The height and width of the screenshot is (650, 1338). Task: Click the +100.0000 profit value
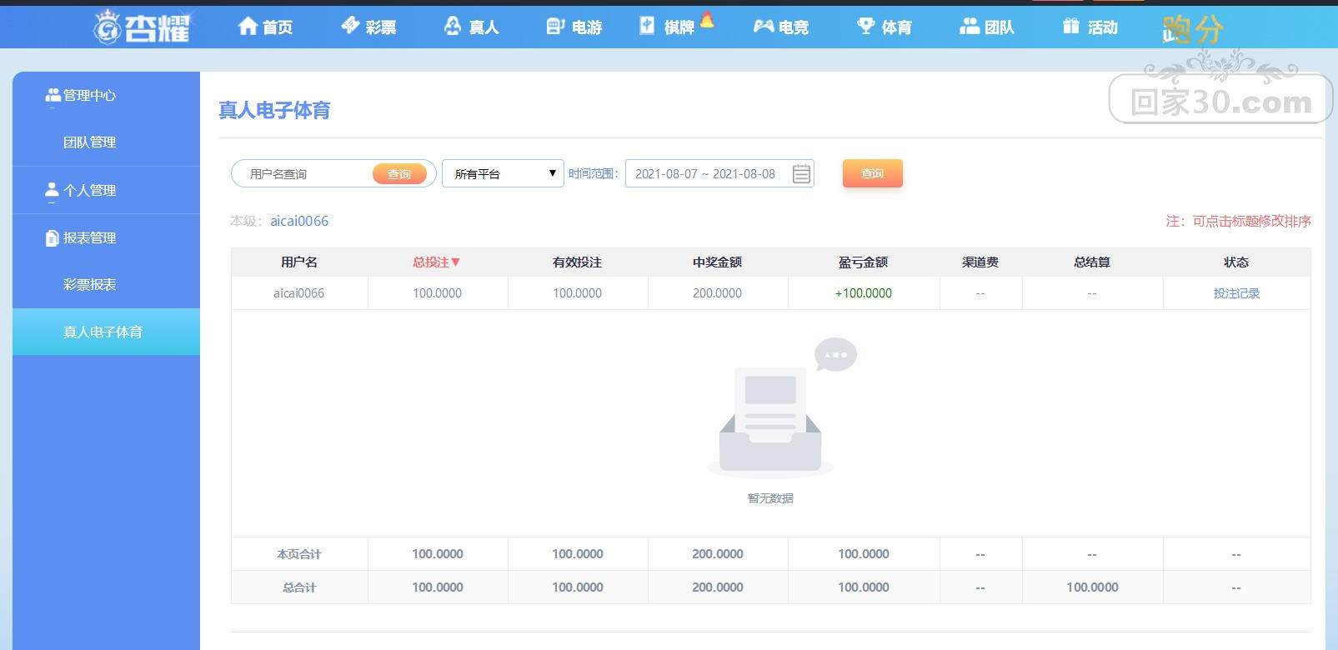pos(864,293)
